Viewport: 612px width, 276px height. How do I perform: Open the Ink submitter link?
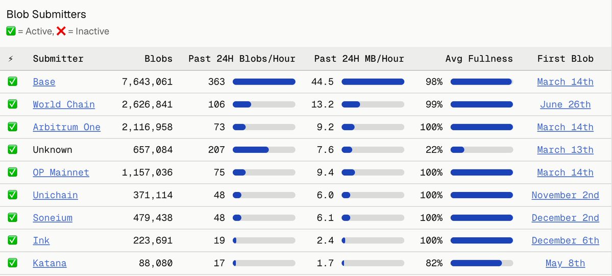(x=41, y=240)
